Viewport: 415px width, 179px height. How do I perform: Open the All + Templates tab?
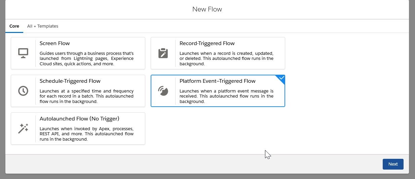pyautogui.click(x=43, y=26)
